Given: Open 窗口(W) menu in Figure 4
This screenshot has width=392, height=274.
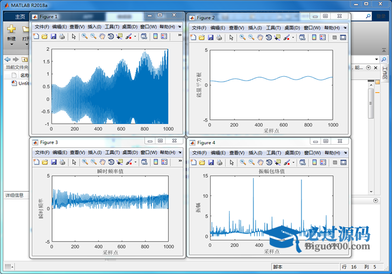Looking at the screenshot, I should click(313, 152).
